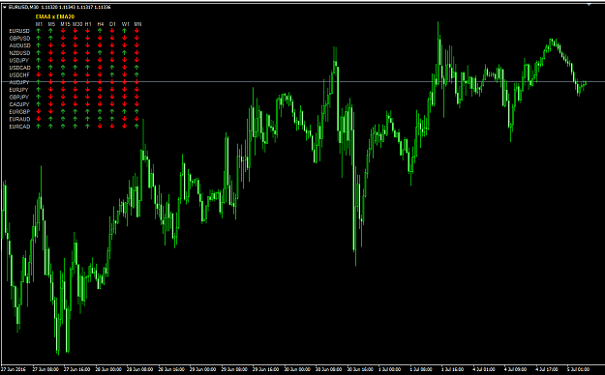Click the USDCAD H4 red down arrow
This screenshot has width=605, height=375.
[100, 68]
